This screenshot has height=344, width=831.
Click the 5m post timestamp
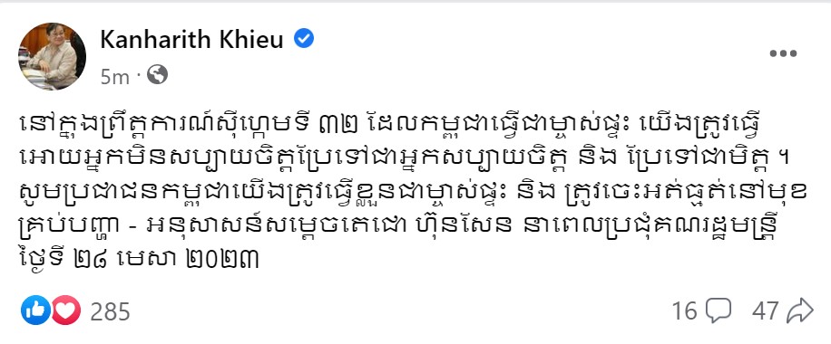[x=114, y=77]
